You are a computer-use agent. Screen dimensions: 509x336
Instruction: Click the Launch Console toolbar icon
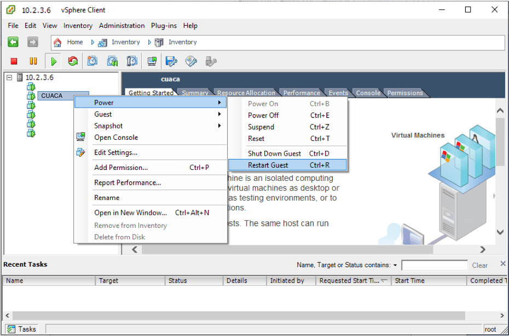[152, 61]
